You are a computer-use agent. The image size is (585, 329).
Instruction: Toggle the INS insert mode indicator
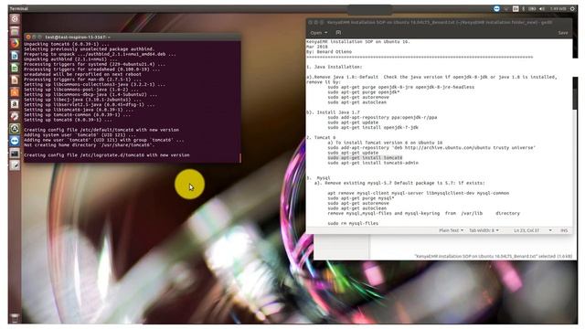pos(564,230)
